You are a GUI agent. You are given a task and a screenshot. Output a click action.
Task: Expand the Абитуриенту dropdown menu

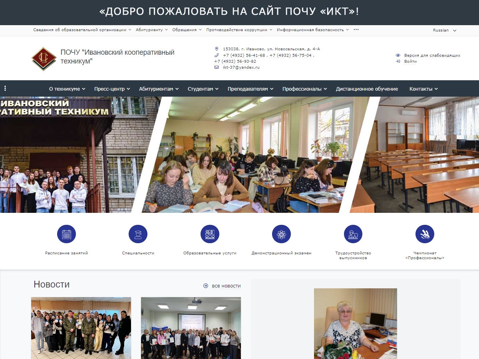150,30
